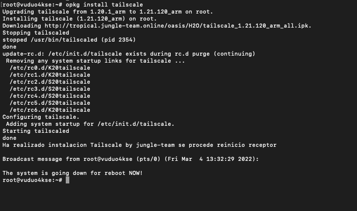
Task: Click the '/etc/rc5.d/S20tailscale' path
Action: click(x=50, y=103)
